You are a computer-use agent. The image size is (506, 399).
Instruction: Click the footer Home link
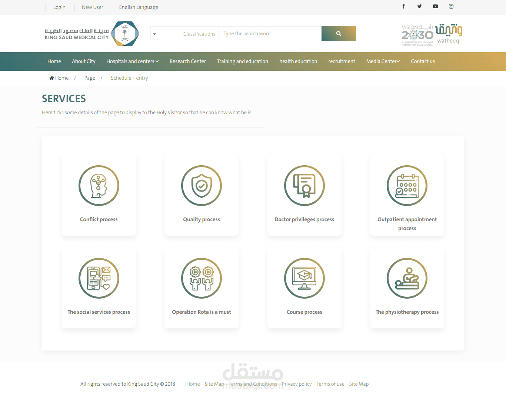tap(193, 384)
